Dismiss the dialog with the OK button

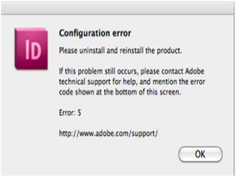click(201, 154)
